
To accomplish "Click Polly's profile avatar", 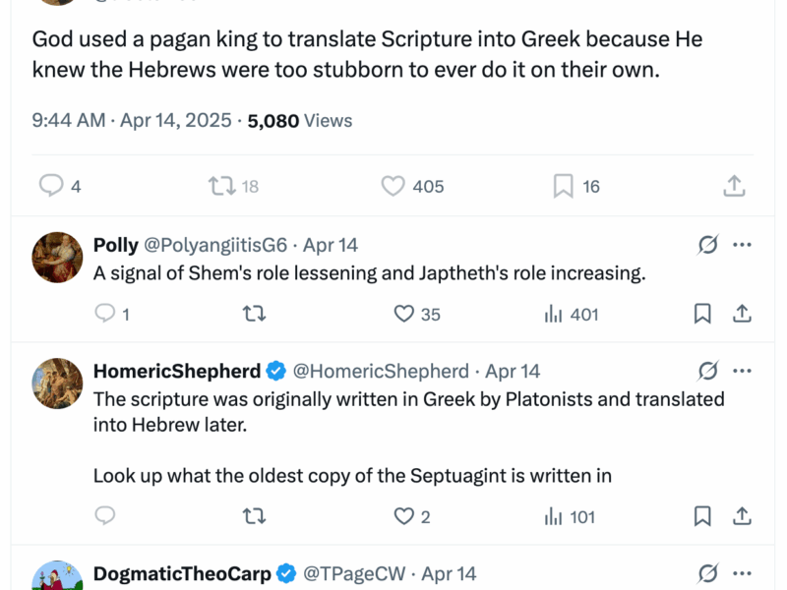I will pyautogui.click(x=57, y=258).
